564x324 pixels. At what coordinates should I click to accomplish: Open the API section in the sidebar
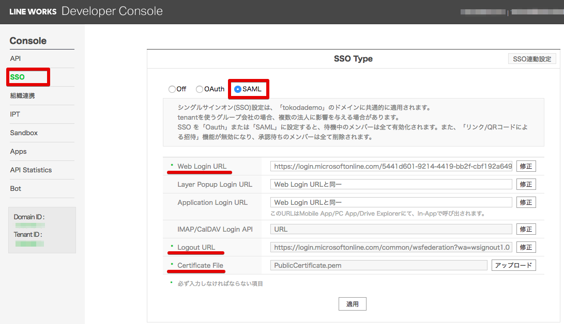(x=15, y=58)
